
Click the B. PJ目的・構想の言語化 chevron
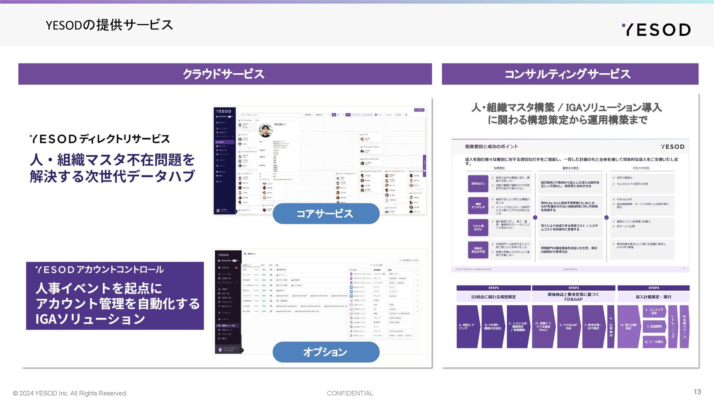coord(493,327)
